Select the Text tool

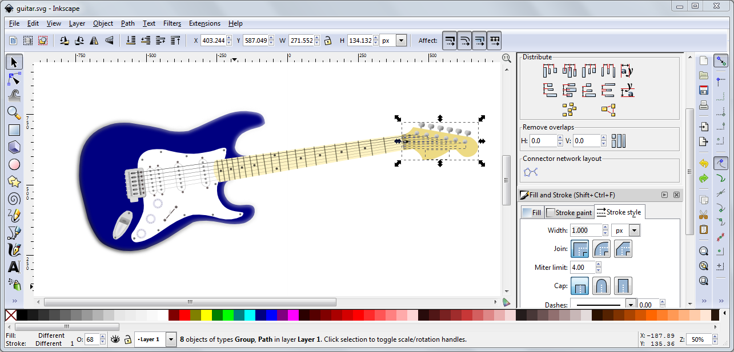(x=14, y=267)
